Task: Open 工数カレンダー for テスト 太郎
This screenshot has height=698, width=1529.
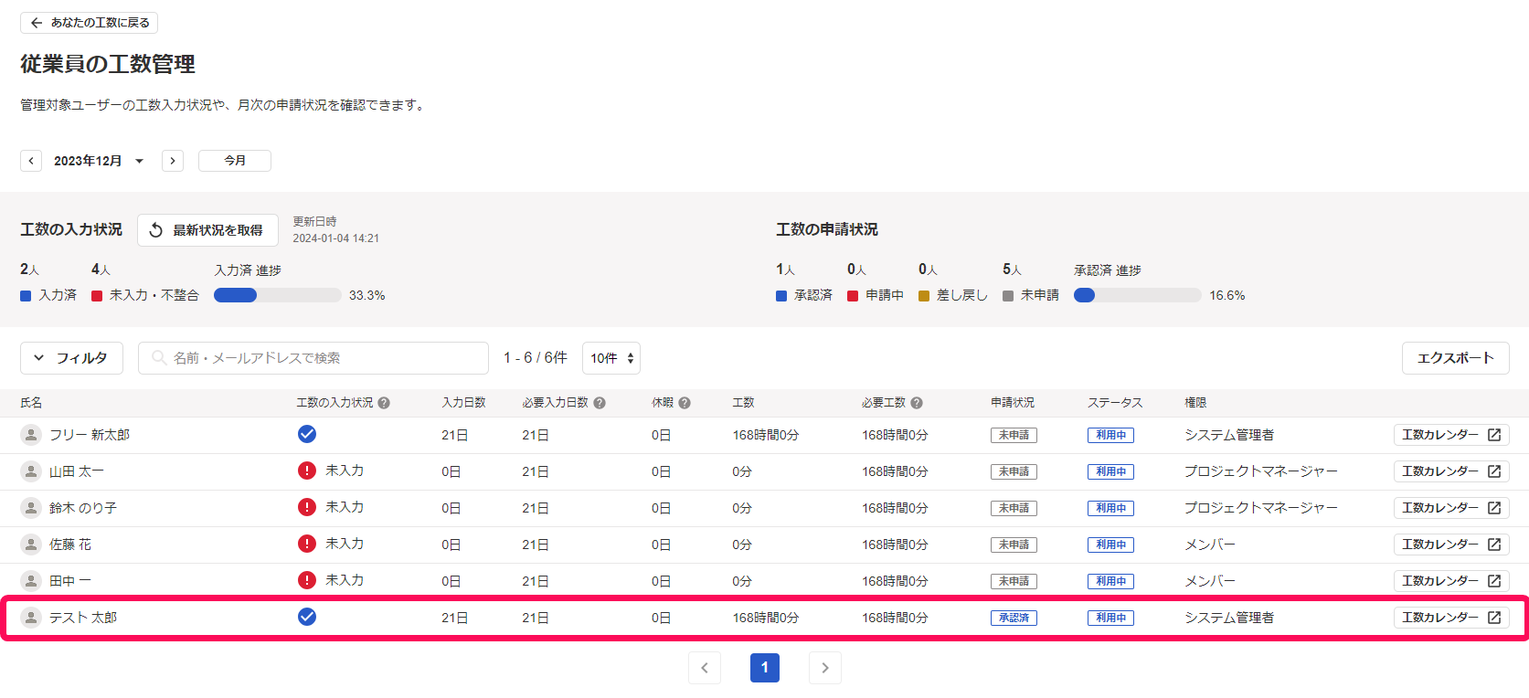Action: tap(1451, 618)
